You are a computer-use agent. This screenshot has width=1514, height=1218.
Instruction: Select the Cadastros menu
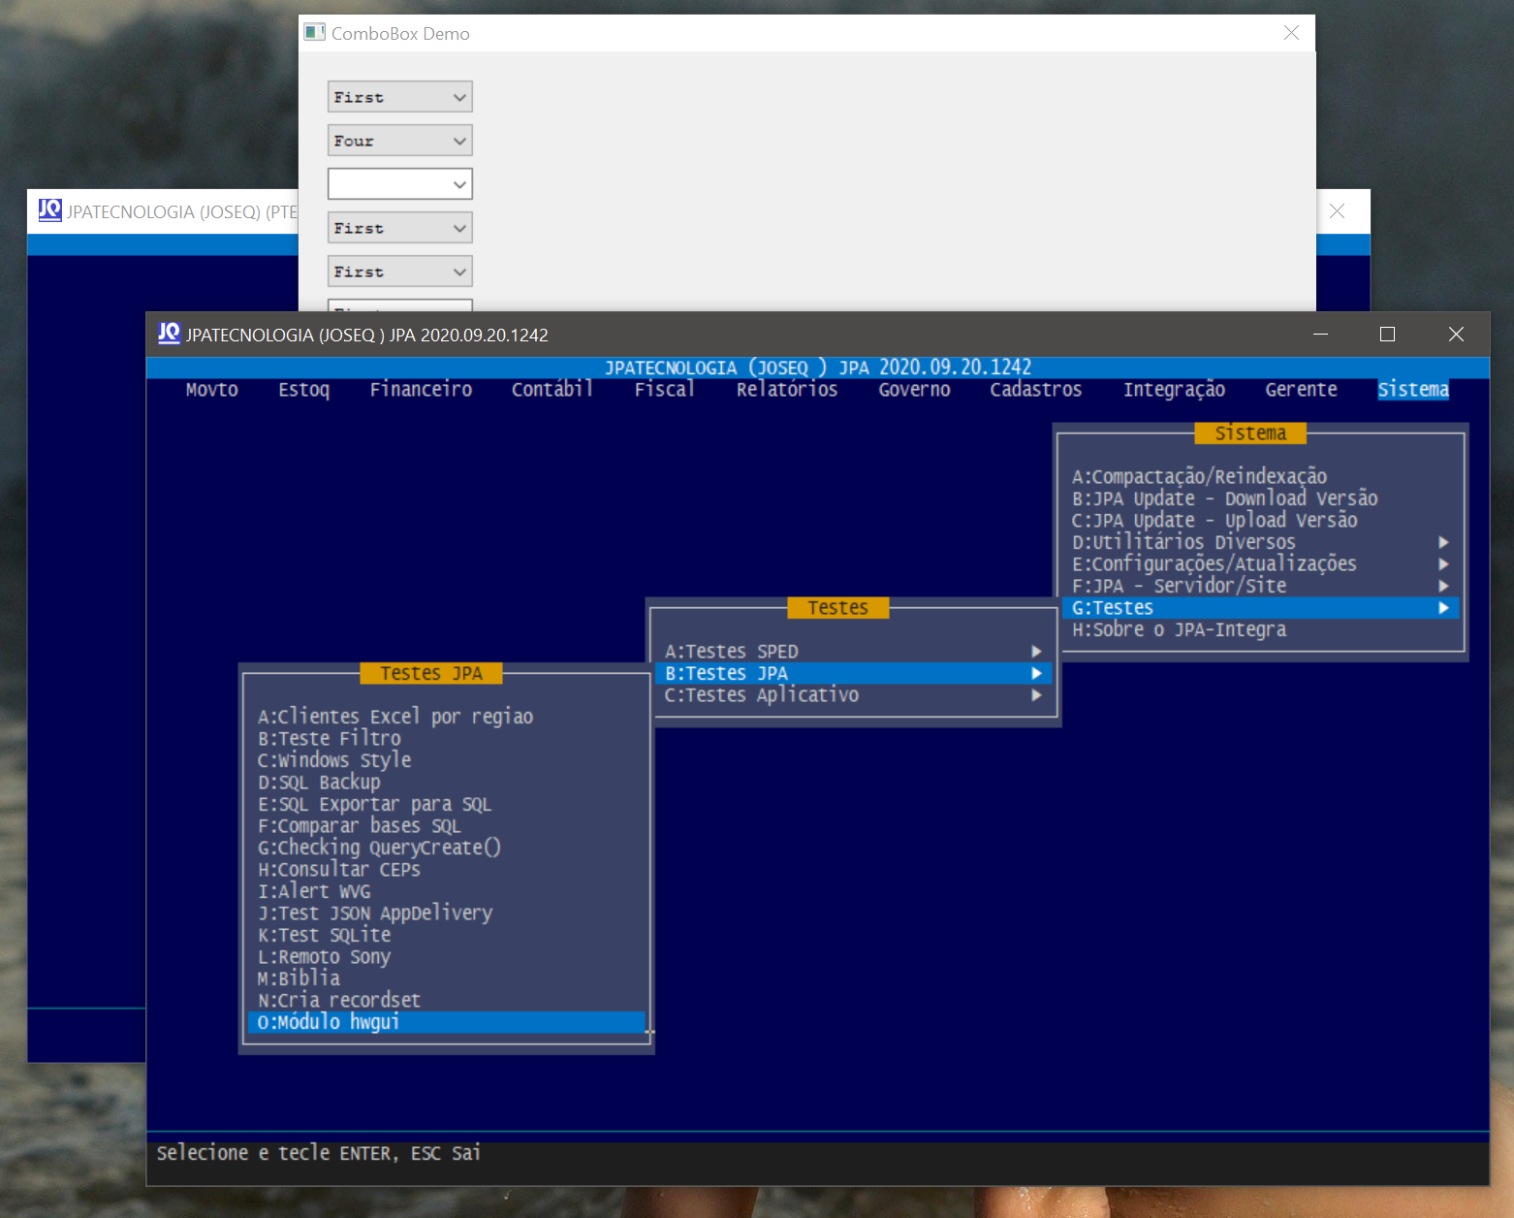[1035, 390]
